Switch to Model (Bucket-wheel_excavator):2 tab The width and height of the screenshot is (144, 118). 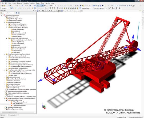71,11
